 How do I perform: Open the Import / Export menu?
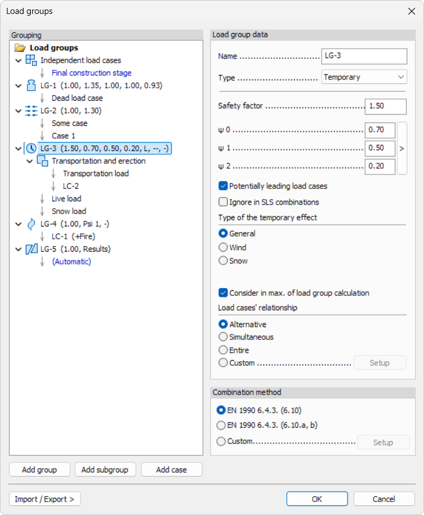tap(45, 499)
